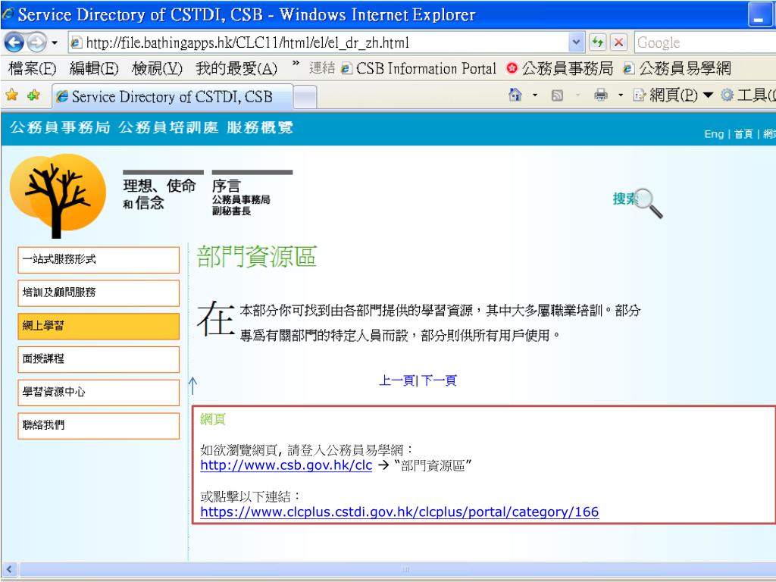Click the Google search box

click(x=706, y=43)
